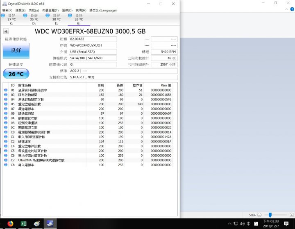This screenshot has height=229, width=295.
Task: Open the Paint app on the taskbar
Action: 37,224
